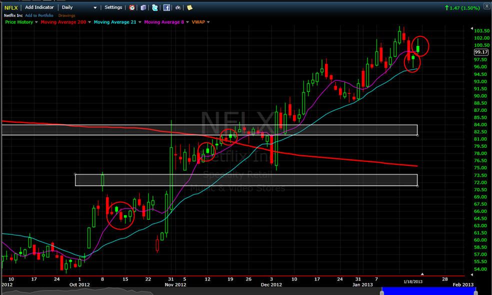Click the 103.50 price axis label

click(481, 30)
